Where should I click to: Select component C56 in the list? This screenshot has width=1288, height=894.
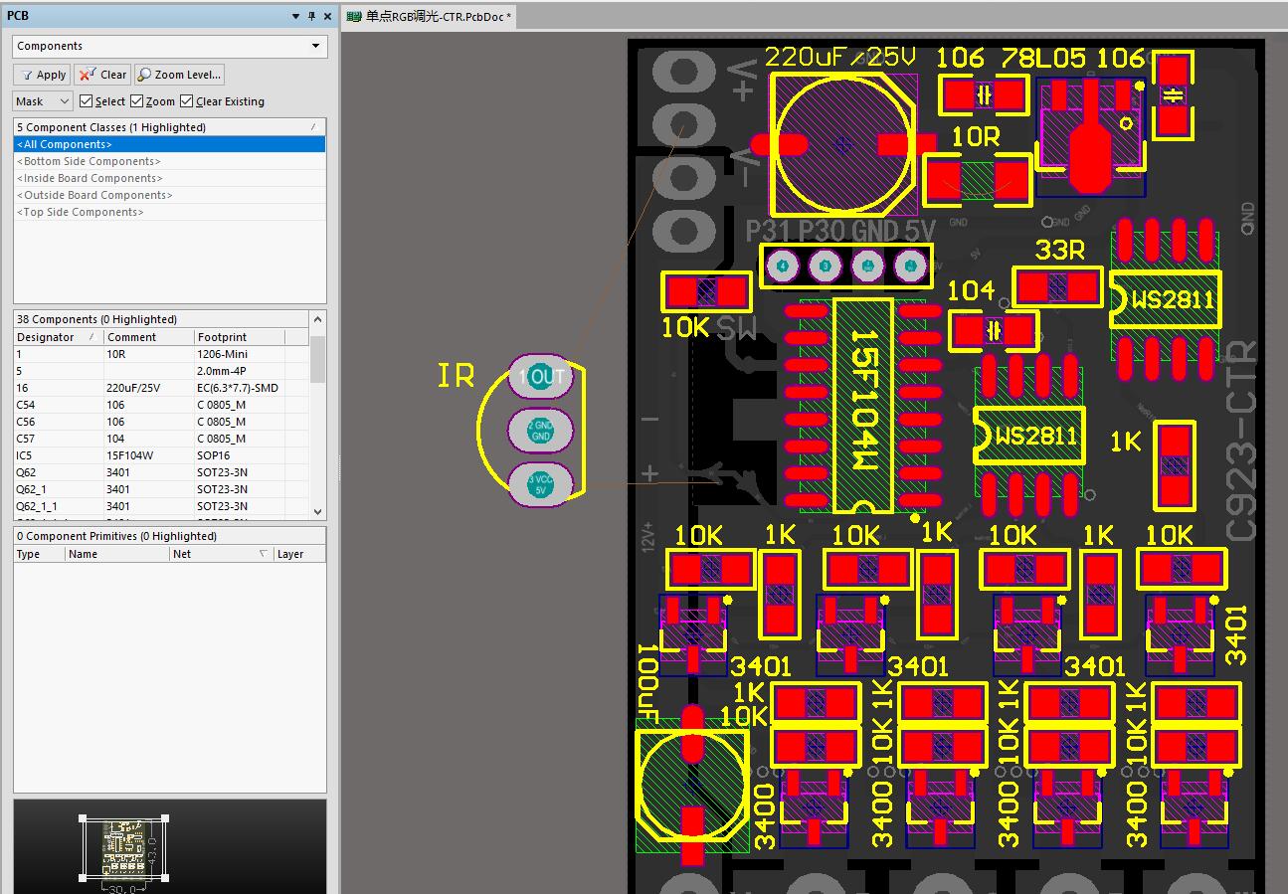pyautogui.click(x=162, y=422)
